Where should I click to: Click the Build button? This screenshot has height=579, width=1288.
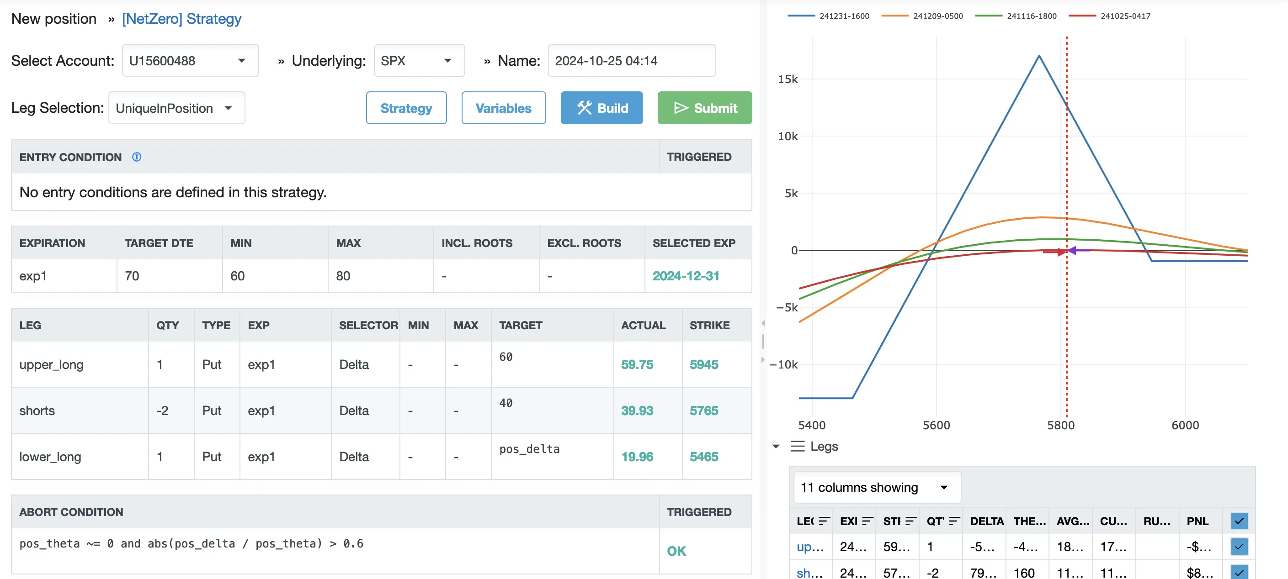[601, 108]
